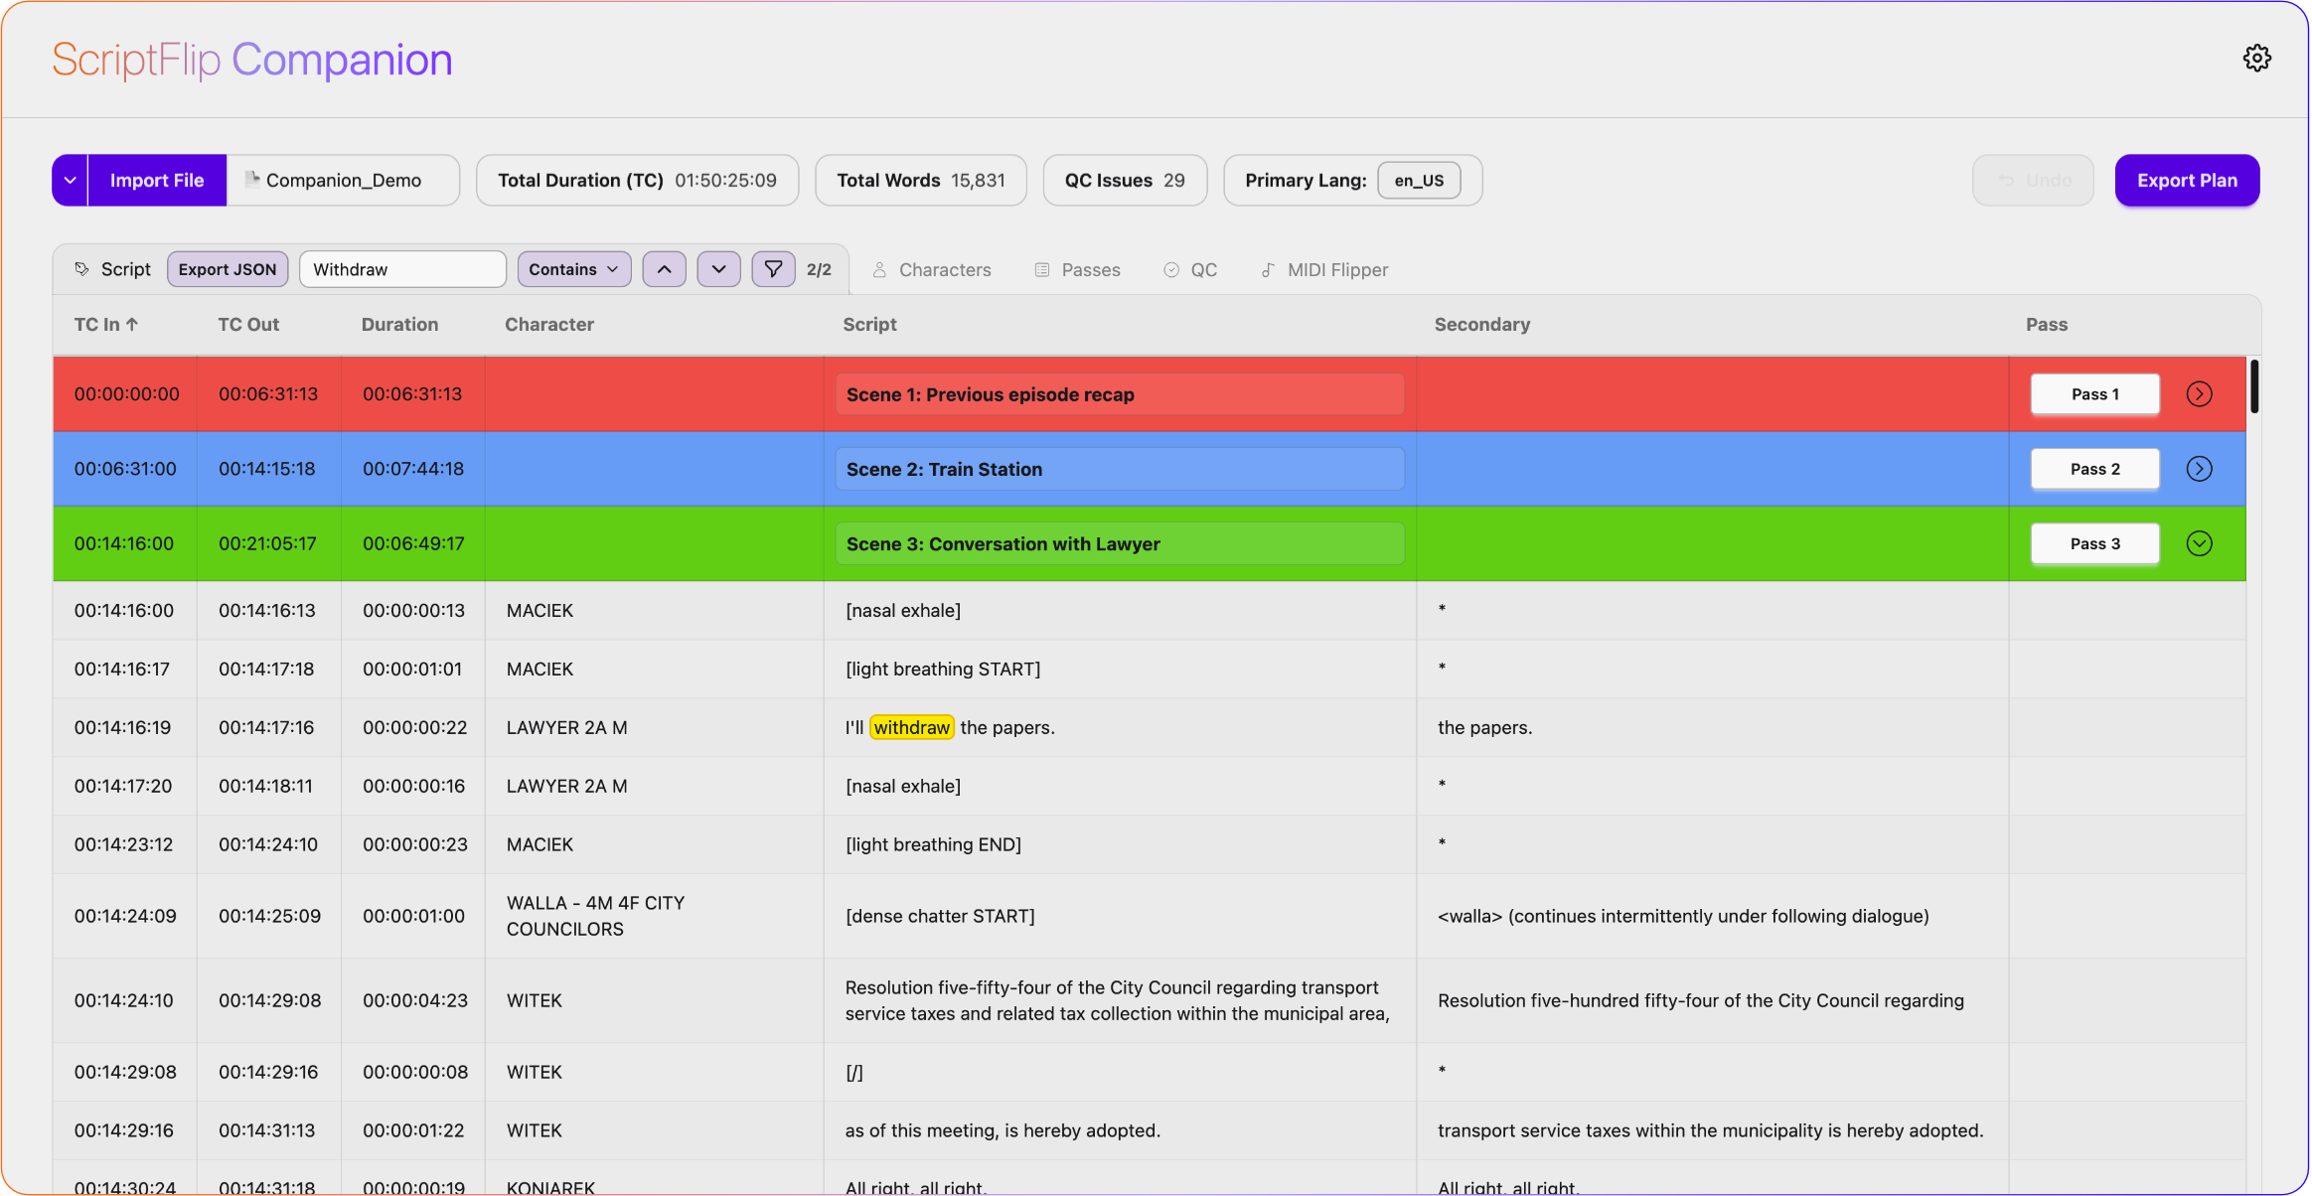This screenshot has height=1196, width=2312.
Task: Click the Pass 1 button on red row
Action: pos(2094,394)
